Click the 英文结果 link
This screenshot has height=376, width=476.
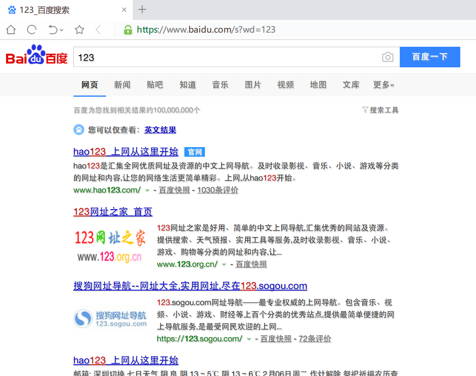pos(160,130)
